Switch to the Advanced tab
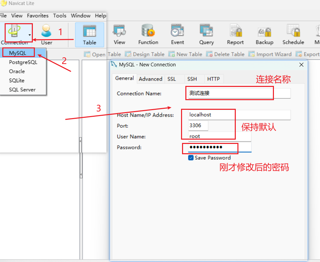 (151, 79)
